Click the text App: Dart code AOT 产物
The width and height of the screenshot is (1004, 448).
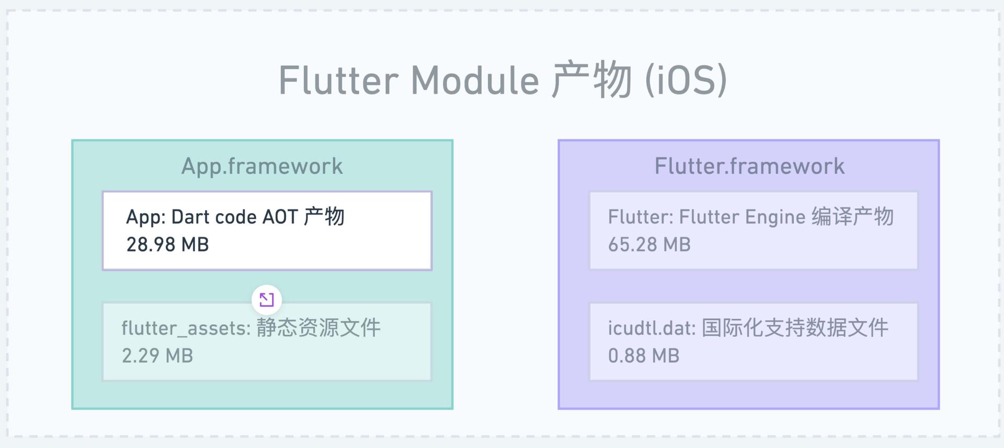coord(235,217)
